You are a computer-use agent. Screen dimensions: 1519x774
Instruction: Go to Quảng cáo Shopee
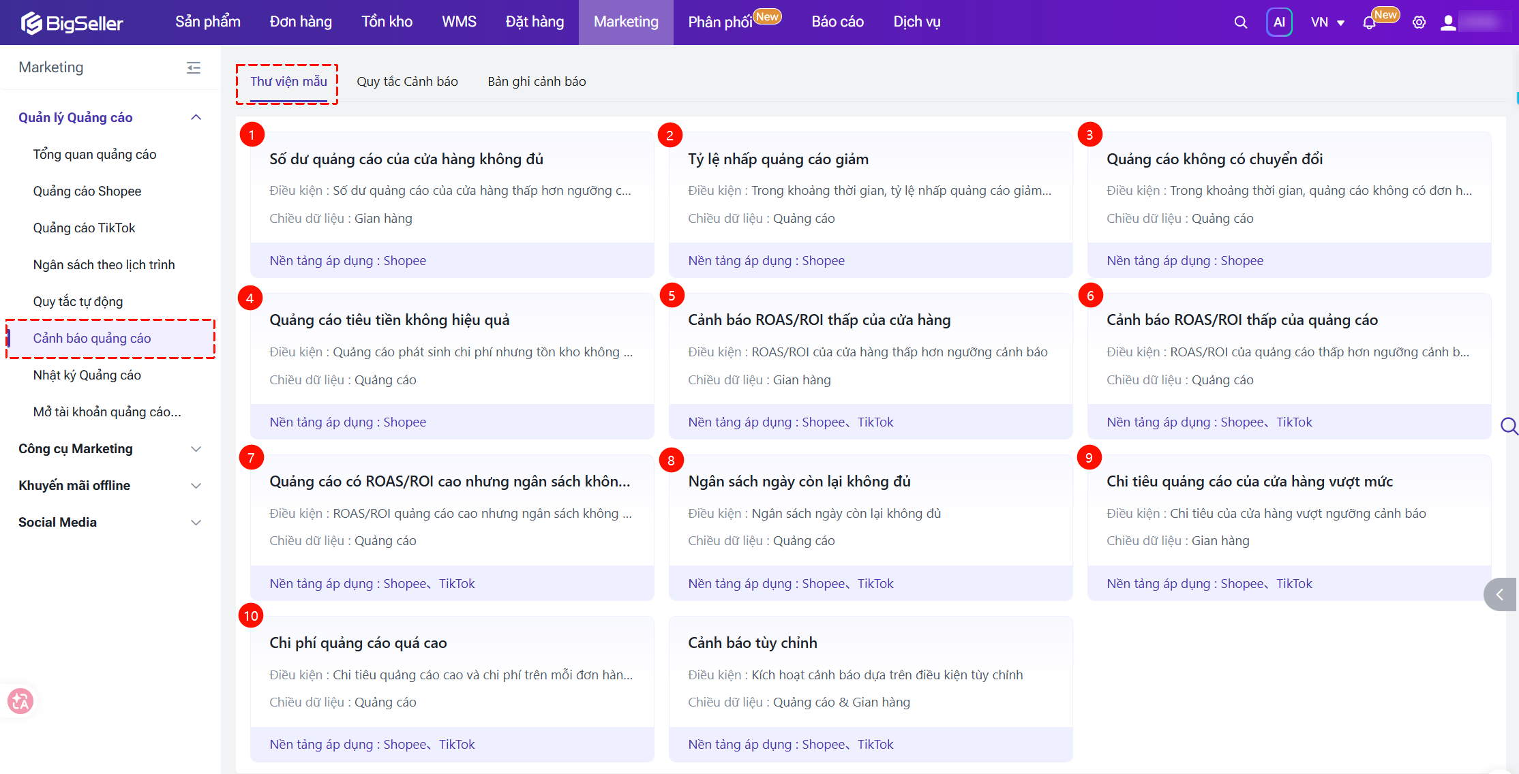87,191
